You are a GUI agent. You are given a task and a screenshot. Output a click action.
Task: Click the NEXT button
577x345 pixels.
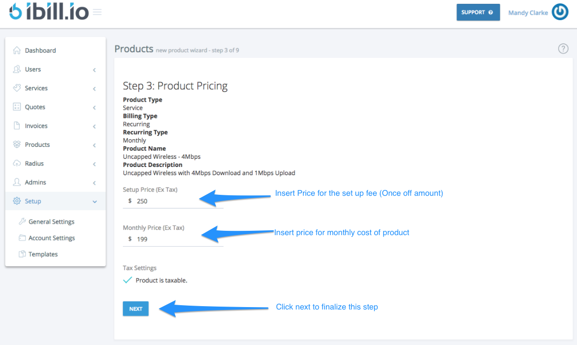pos(135,309)
